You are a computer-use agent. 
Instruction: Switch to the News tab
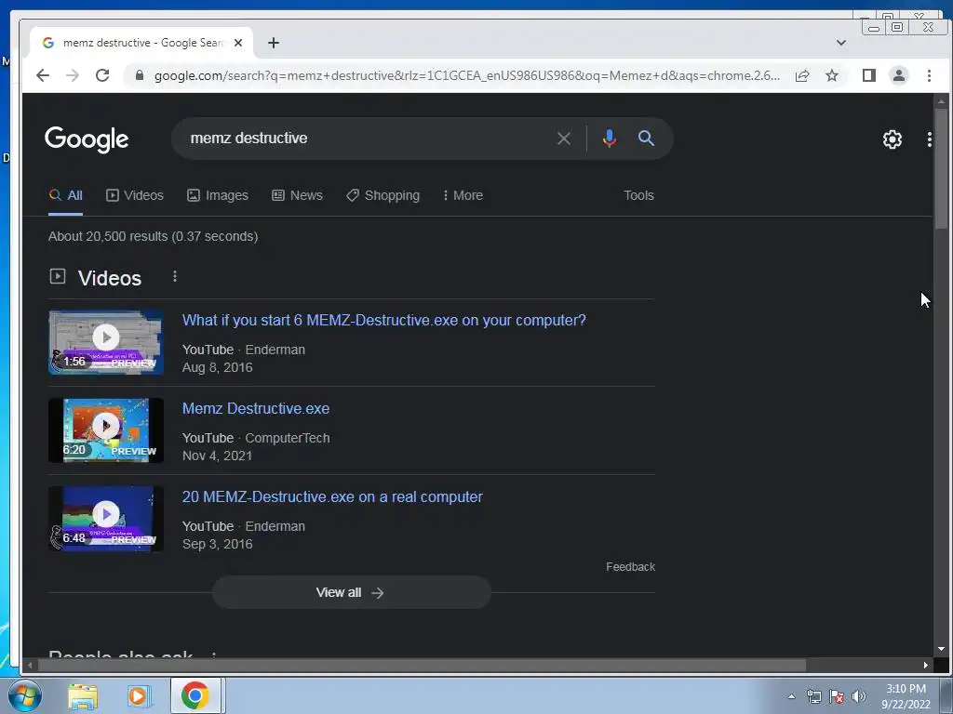[x=297, y=195]
